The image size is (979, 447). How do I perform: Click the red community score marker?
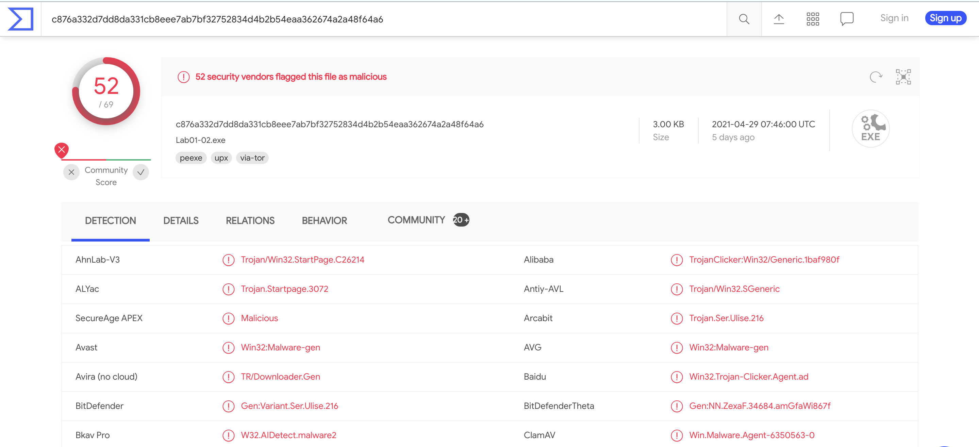pos(62,150)
